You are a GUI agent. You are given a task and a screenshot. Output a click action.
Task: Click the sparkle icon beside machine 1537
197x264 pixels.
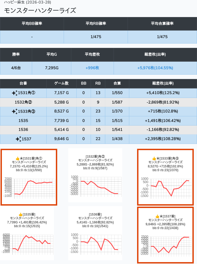[x=18, y=139]
